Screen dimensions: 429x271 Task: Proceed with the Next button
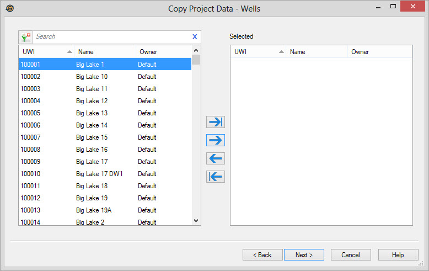point(304,255)
